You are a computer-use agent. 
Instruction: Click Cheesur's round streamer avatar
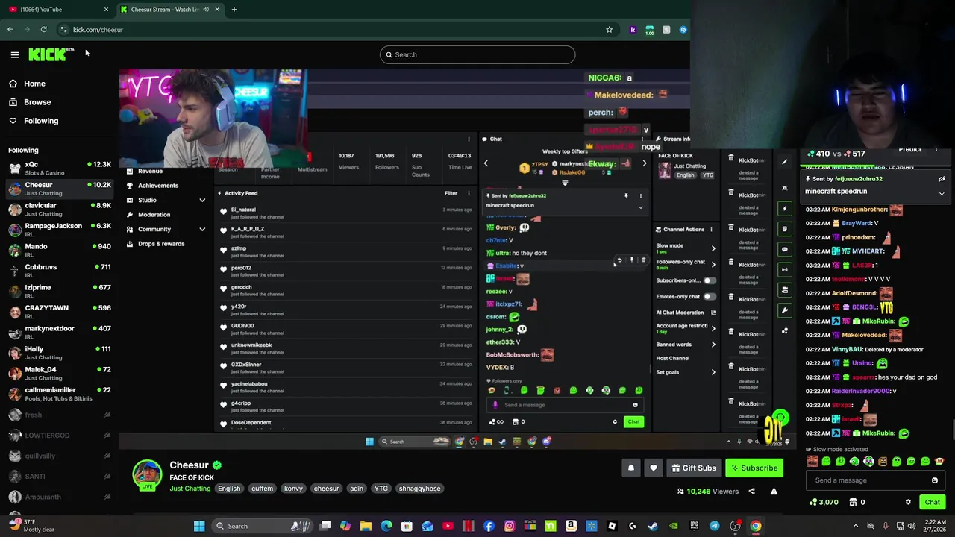click(147, 475)
